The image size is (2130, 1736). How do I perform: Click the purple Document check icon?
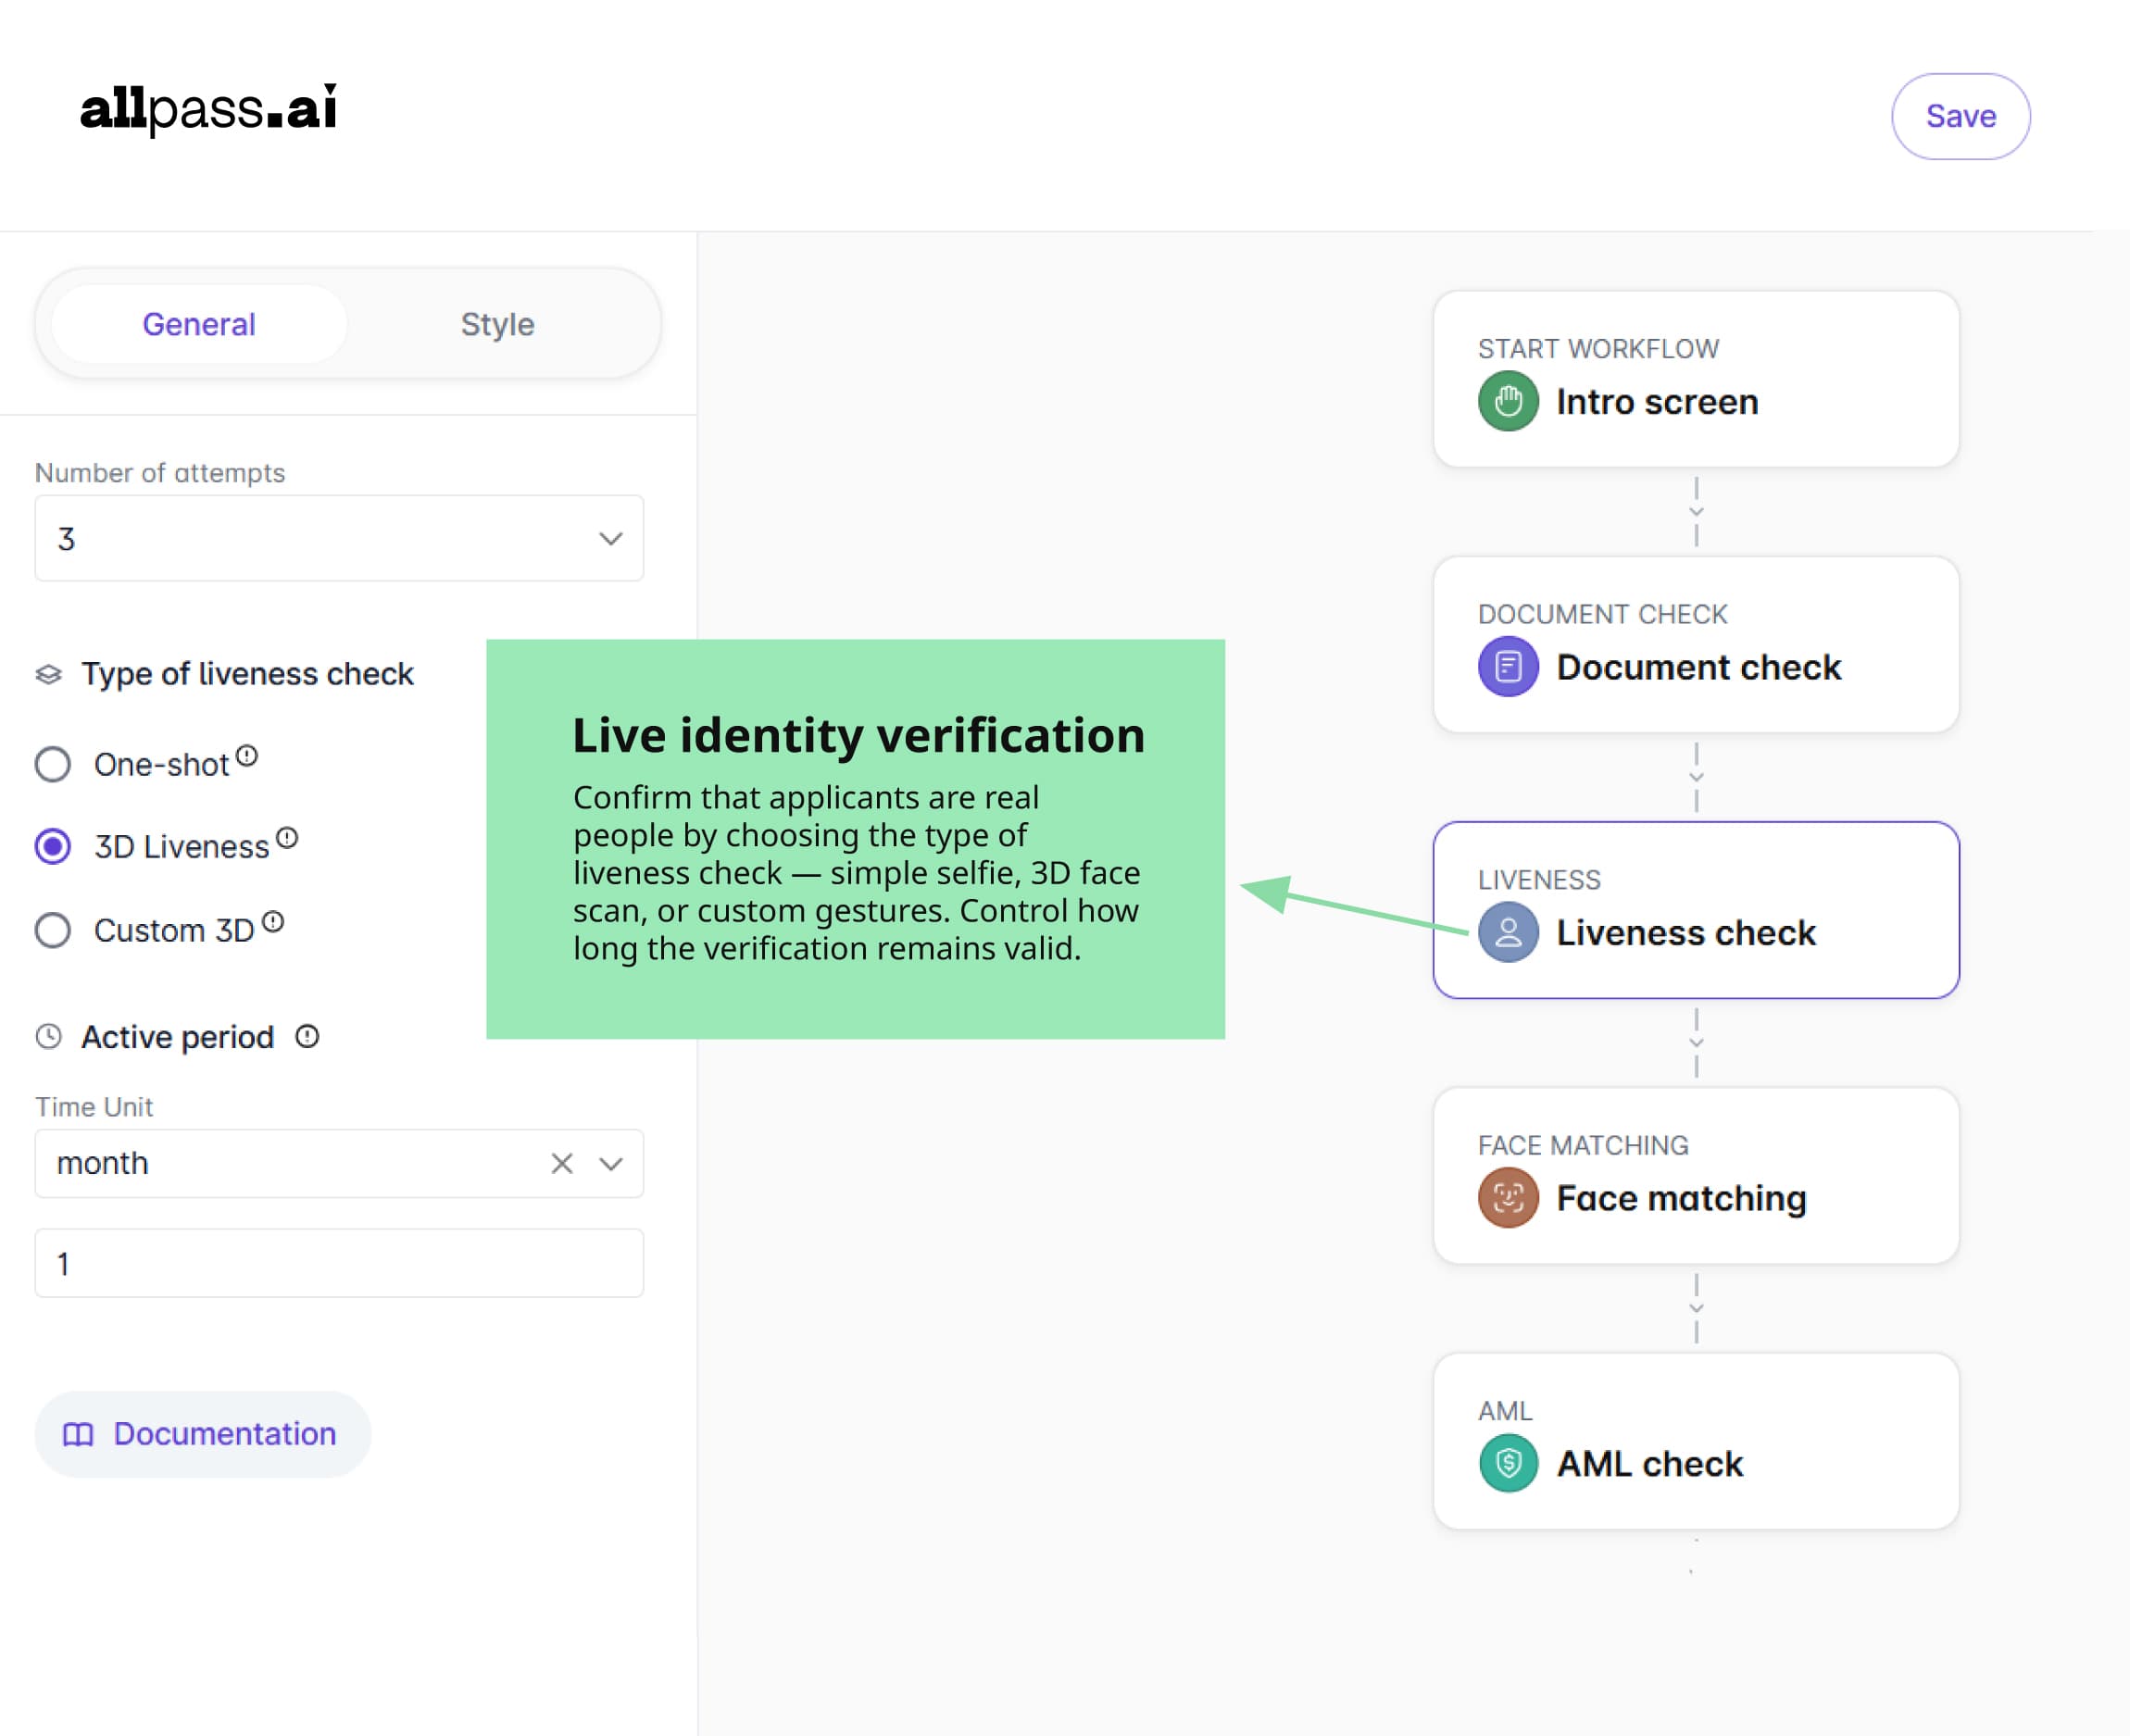tap(1508, 667)
